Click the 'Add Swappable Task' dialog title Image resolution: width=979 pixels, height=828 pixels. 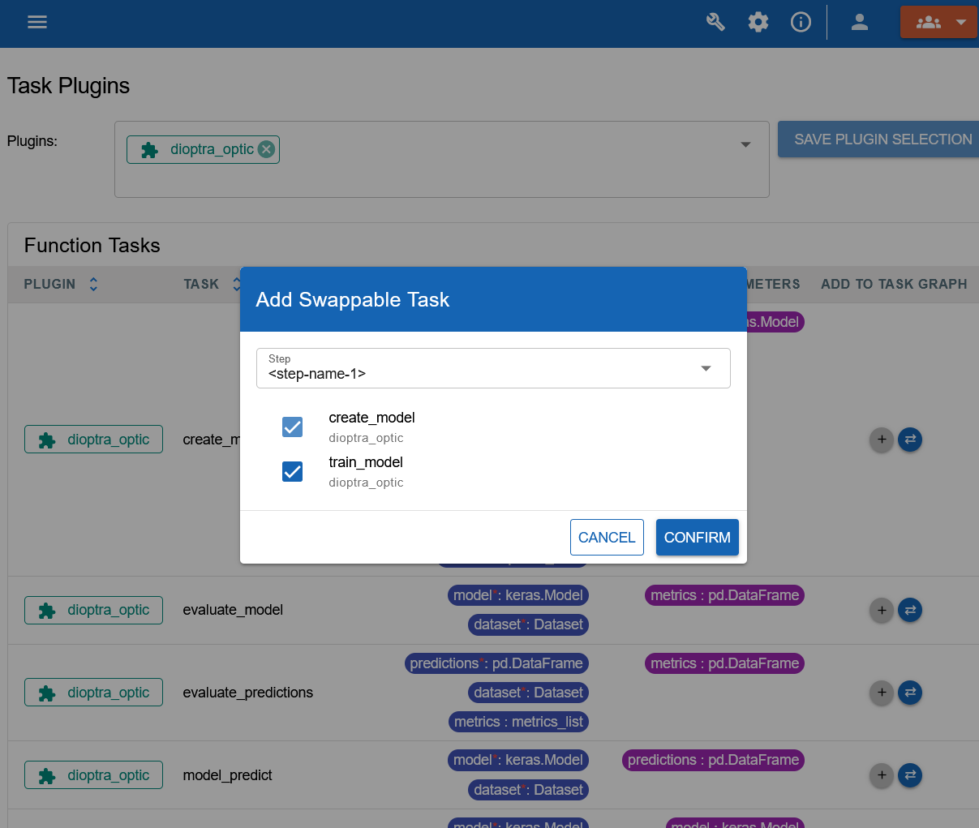coord(352,299)
